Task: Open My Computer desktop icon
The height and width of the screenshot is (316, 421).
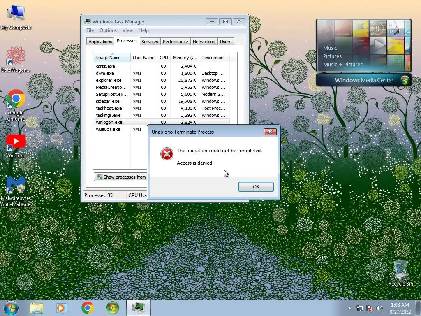Action: coord(16,17)
